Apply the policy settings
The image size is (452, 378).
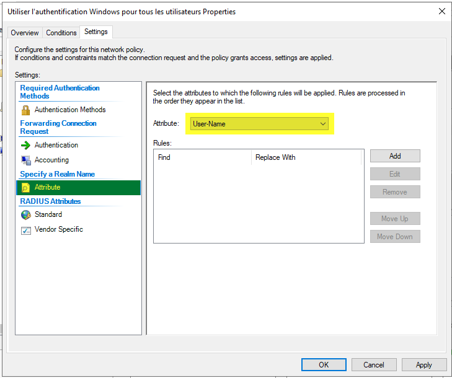click(424, 365)
